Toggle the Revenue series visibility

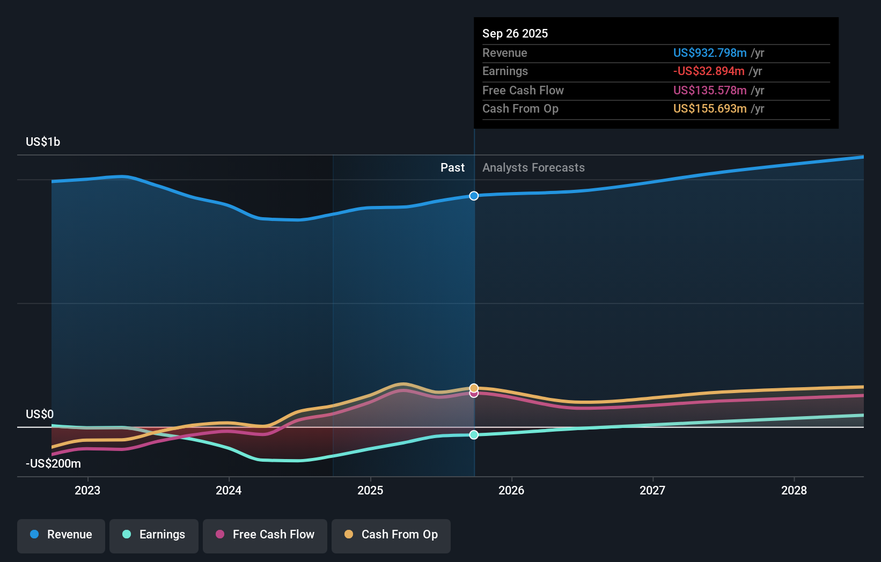pos(61,536)
